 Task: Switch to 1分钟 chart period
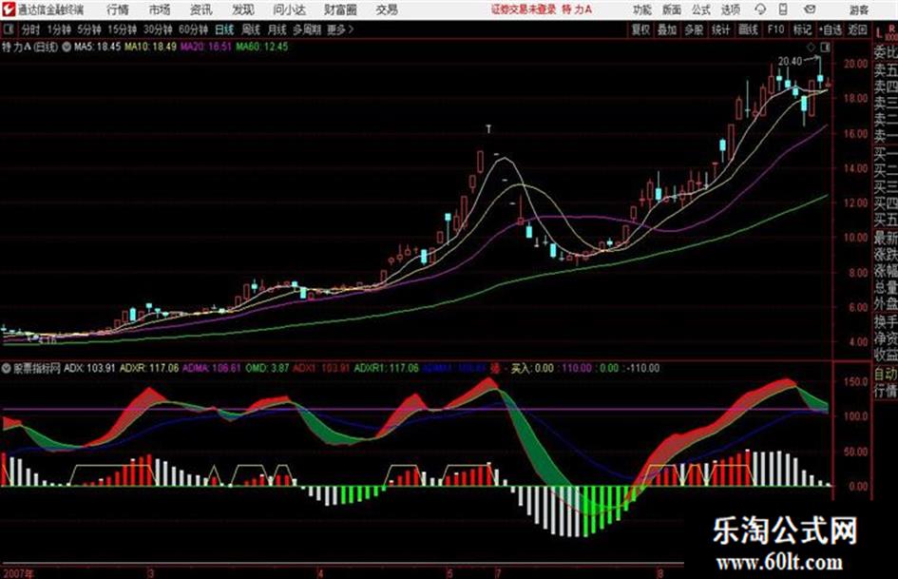click(x=59, y=29)
